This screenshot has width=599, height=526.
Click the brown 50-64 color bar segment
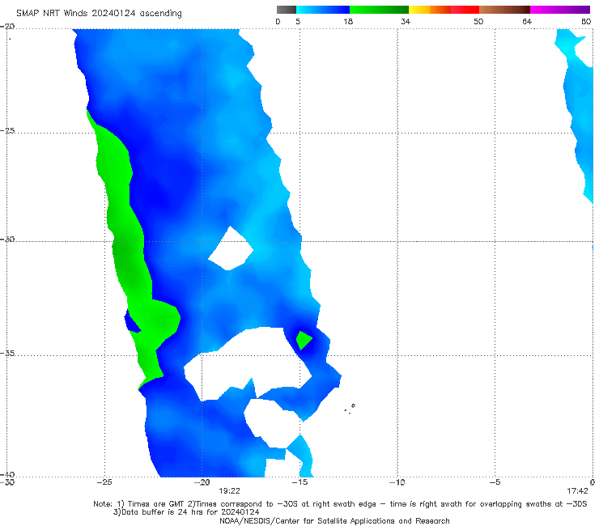pos(504,10)
